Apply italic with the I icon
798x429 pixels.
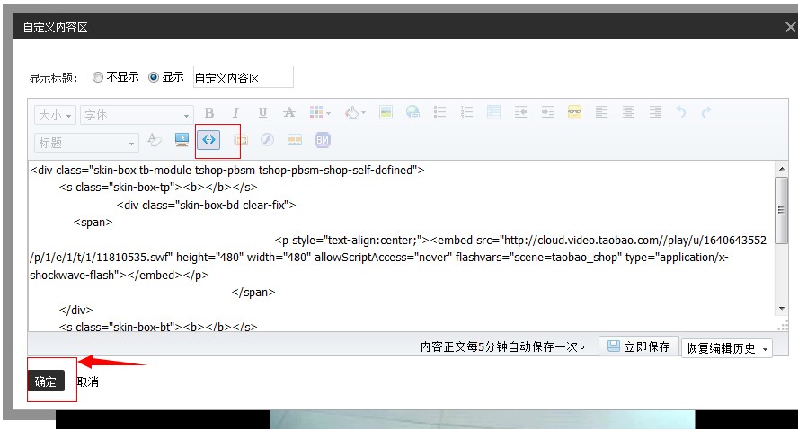(x=235, y=113)
